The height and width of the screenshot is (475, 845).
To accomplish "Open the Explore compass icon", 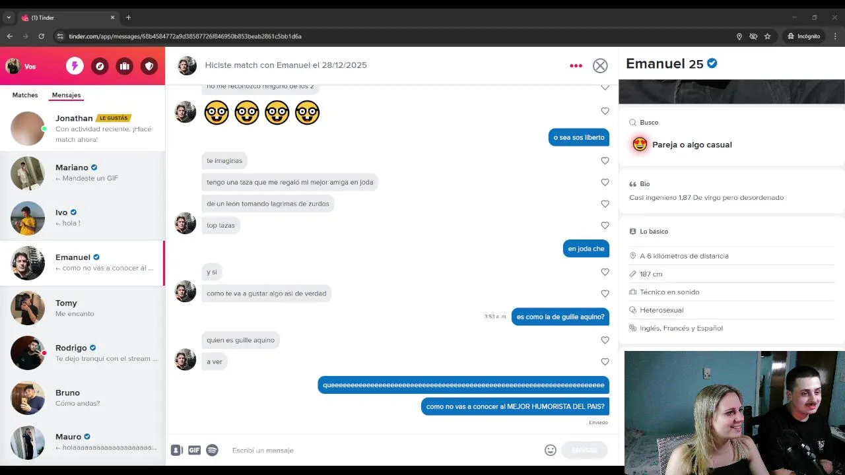I will [100, 66].
